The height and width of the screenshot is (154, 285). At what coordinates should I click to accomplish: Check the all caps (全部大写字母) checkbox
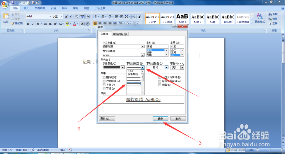160,81
